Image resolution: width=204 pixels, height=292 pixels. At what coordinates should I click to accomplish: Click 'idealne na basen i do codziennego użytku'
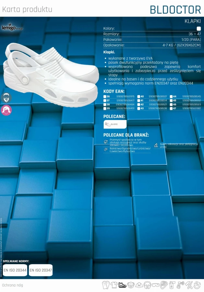click(x=143, y=79)
